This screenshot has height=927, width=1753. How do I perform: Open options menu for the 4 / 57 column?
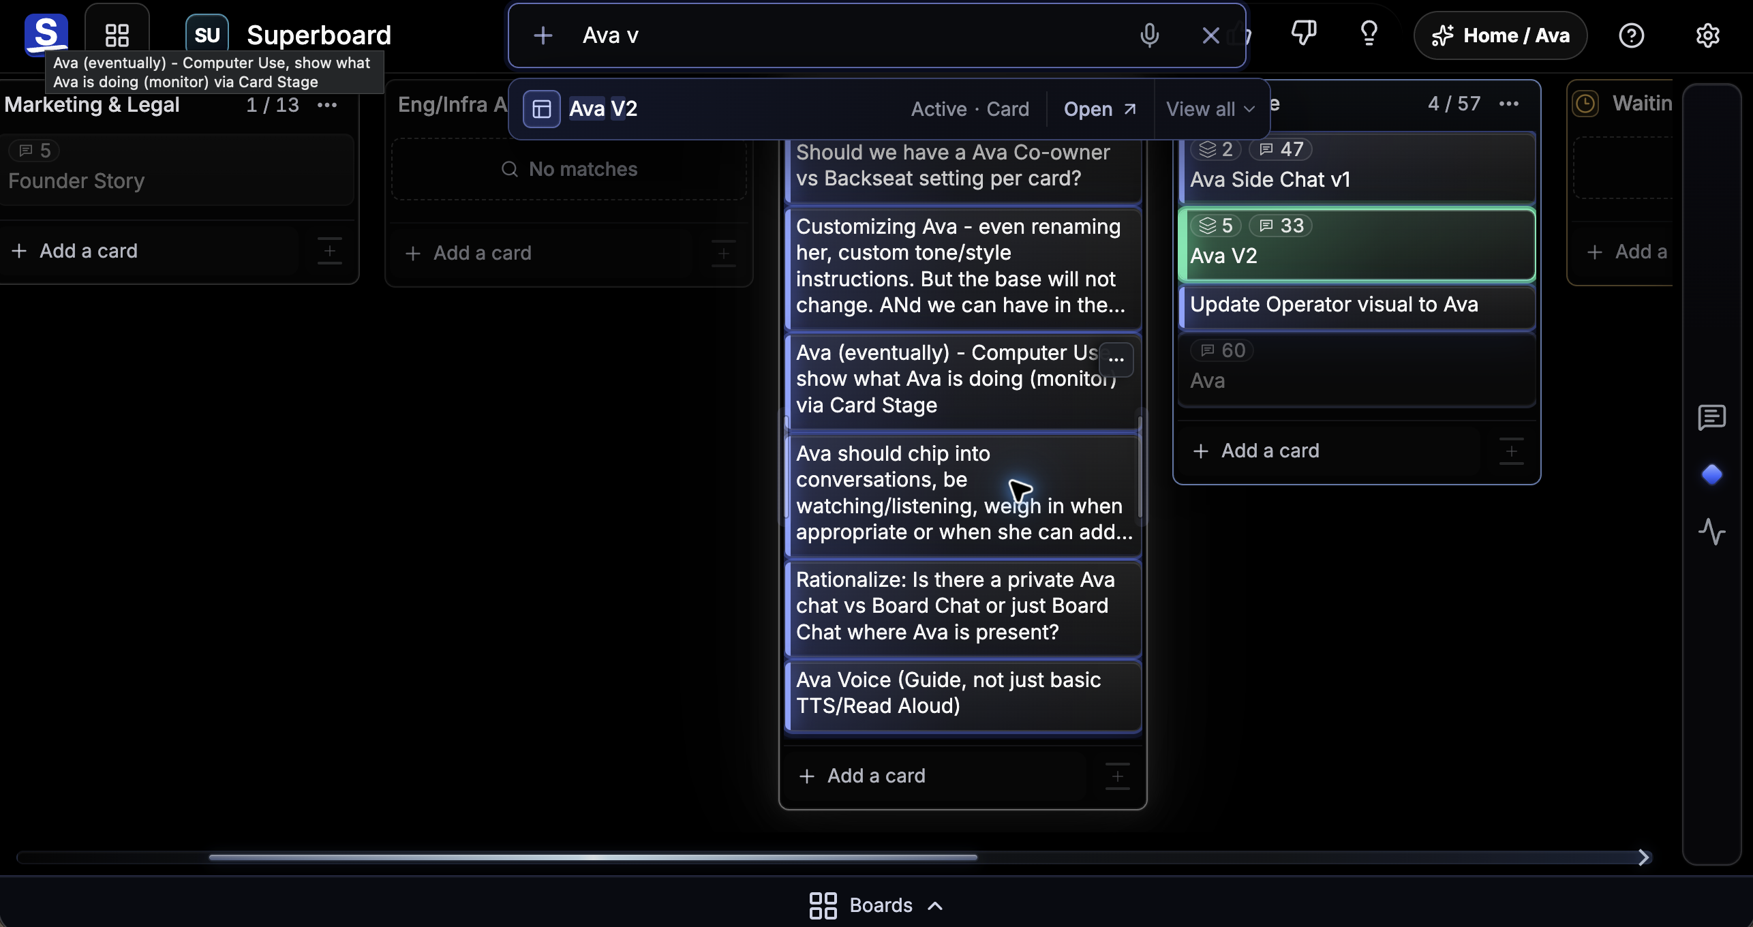1509,104
